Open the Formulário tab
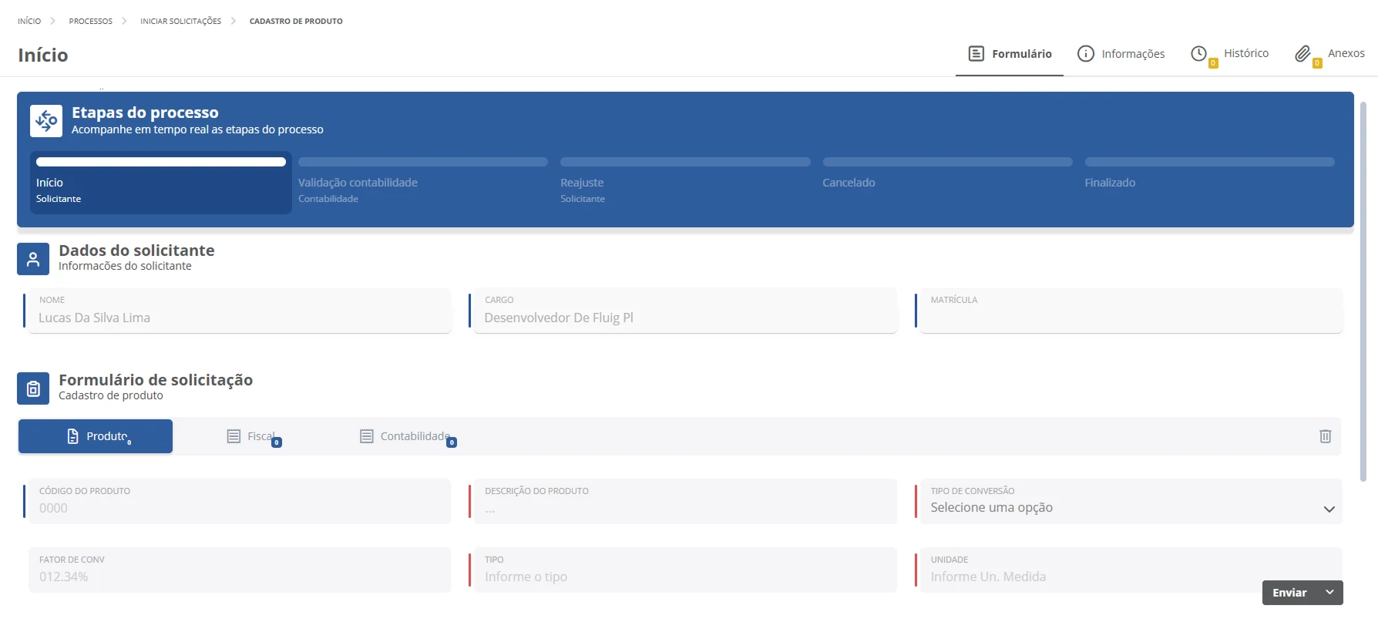Viewport: 1378px width, 622px height. pos(1010,54)
